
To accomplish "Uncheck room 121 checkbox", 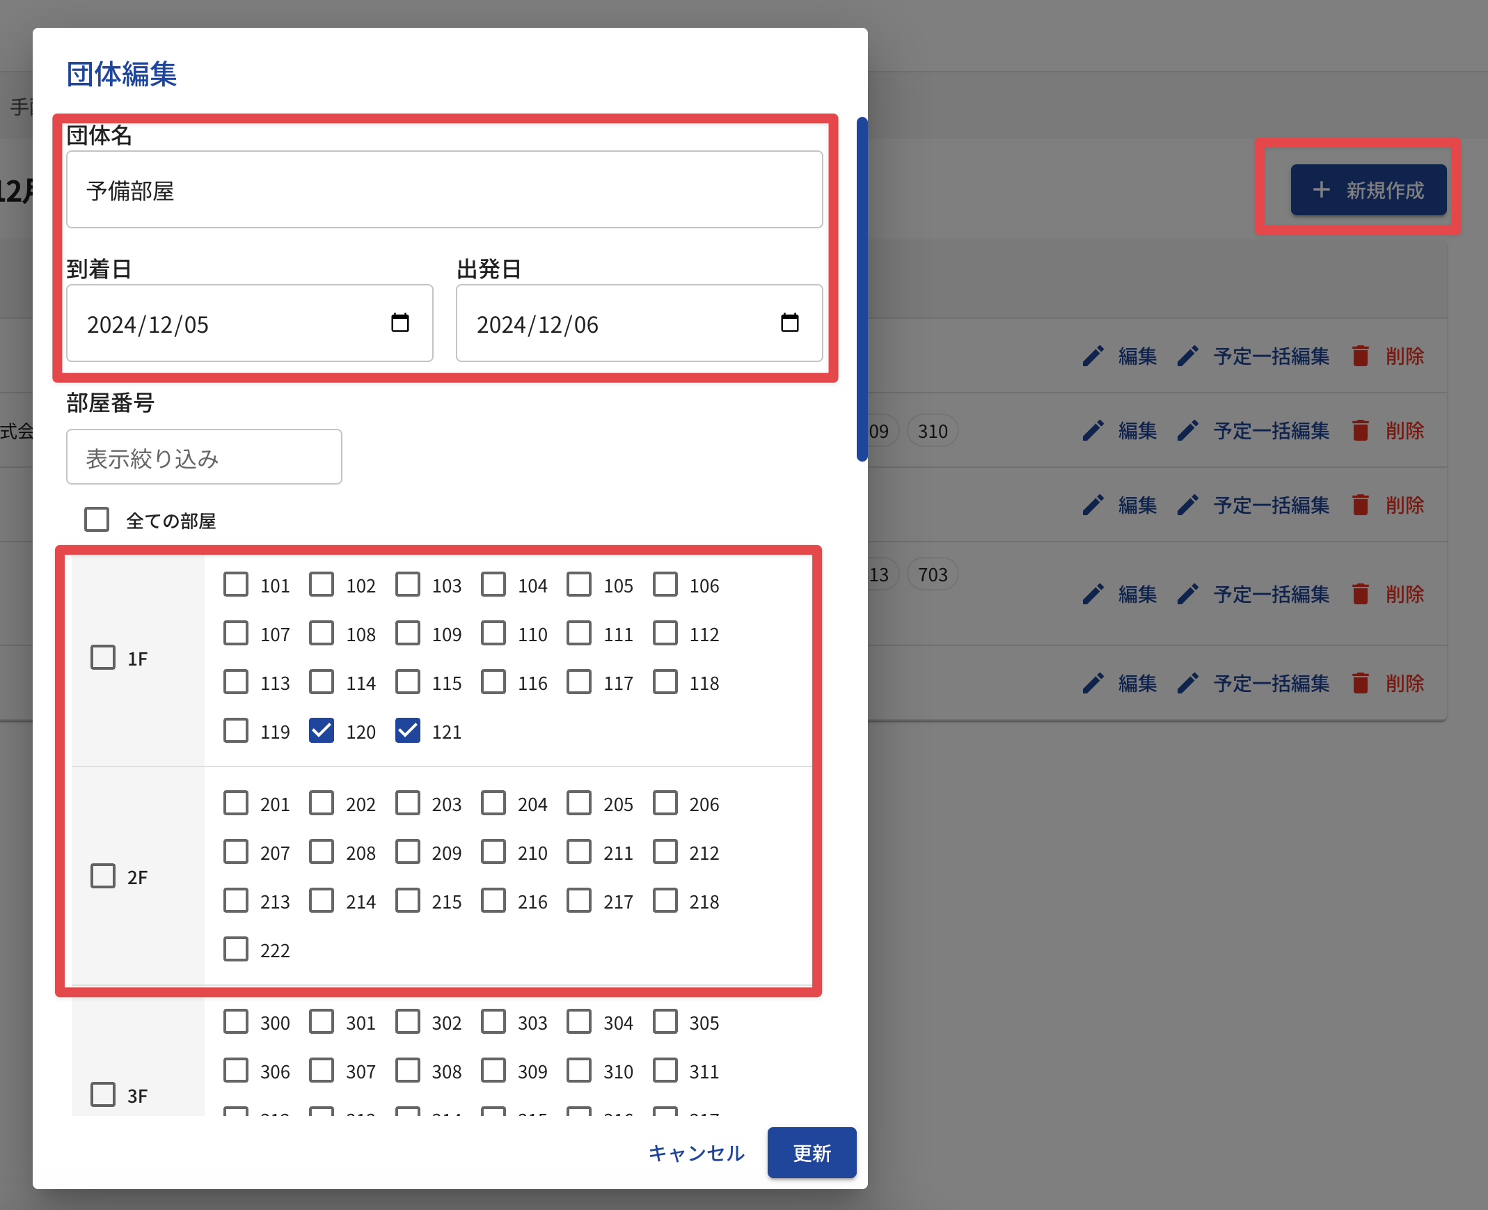I will click(x=408, y=730).
